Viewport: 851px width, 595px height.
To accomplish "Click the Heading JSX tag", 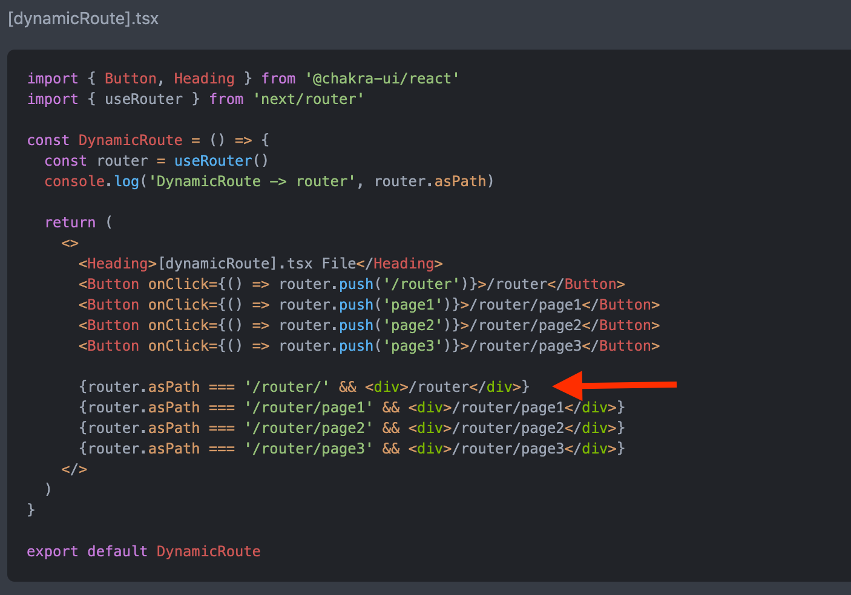I will pos(117,263).
